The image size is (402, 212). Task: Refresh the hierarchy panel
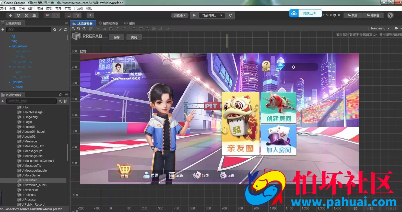(65, 30)
